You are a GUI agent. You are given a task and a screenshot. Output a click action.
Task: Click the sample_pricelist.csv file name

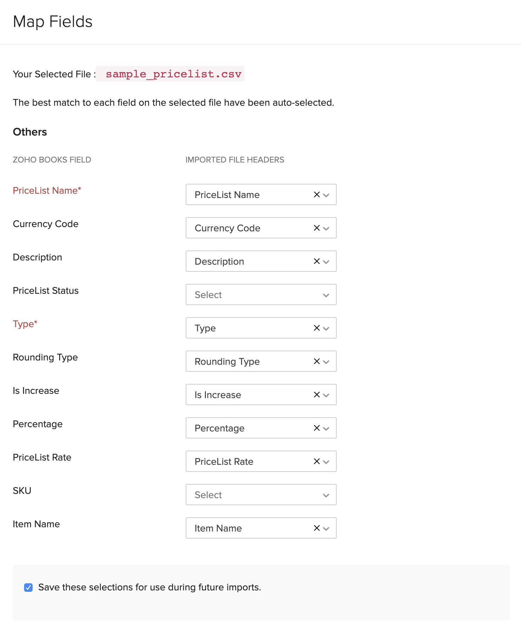(173, 74)
